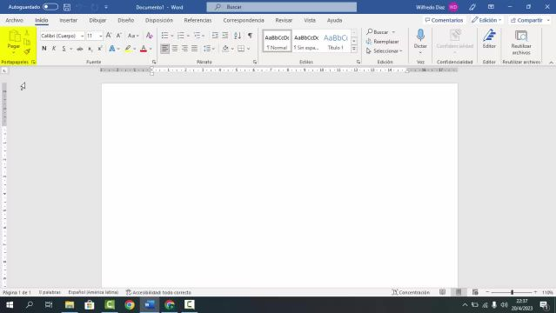556x313 pixels.
Task: Click the pen icon in title bar
Action: tap(472, 7)
